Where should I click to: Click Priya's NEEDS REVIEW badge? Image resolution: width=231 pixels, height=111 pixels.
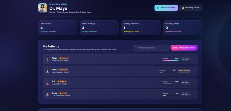coord(184,71)
